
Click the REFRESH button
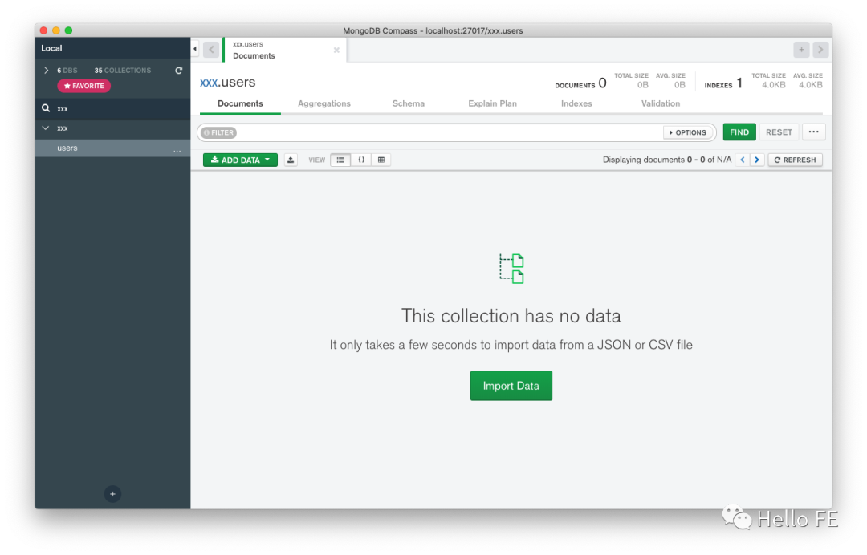pyautogui.click(x=795, y=160)
